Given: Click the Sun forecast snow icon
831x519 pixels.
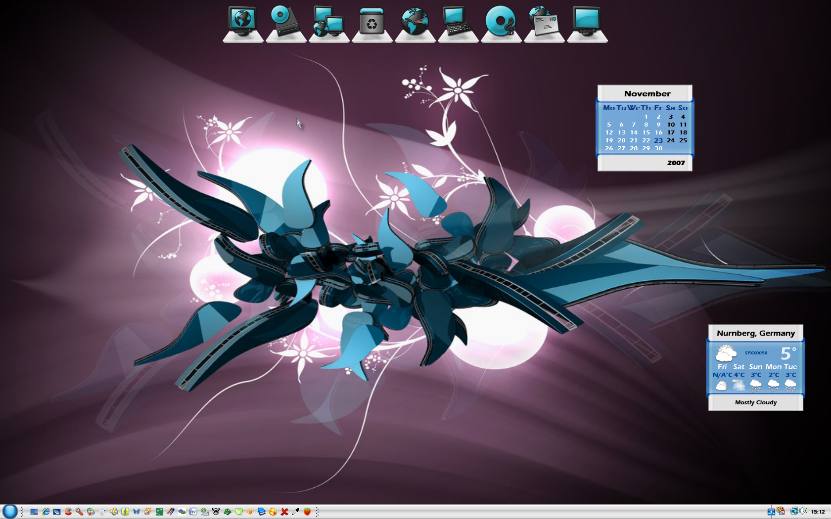Looking at the screenshot, I should 756,386.
